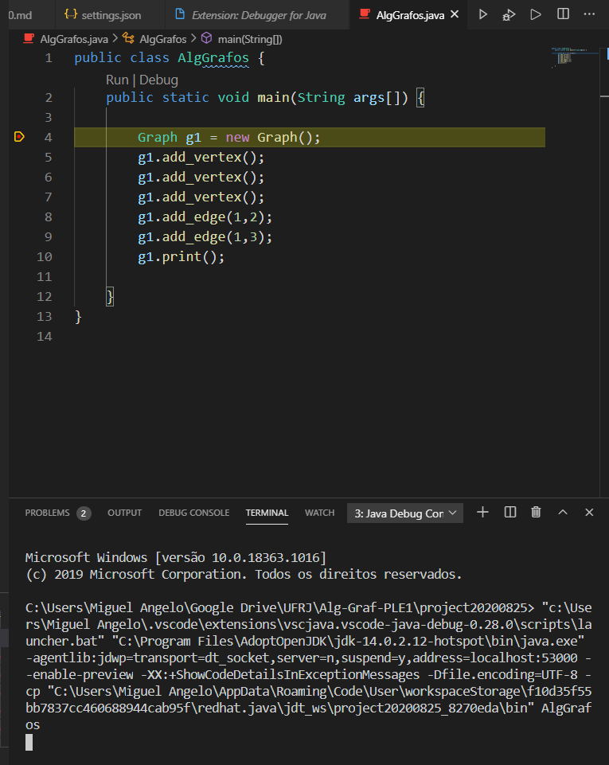Create a new terminal with plus icon
This screenshot has height=765, width=609.
tap(482, 513)
